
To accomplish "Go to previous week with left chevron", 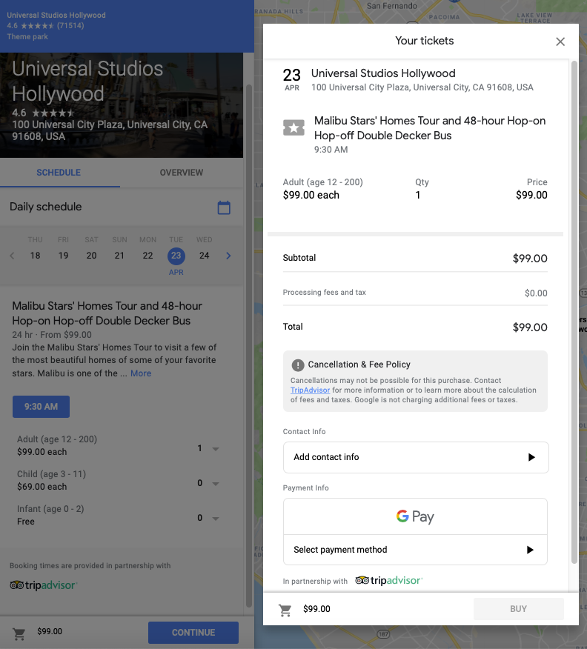I will coord(12,256).
